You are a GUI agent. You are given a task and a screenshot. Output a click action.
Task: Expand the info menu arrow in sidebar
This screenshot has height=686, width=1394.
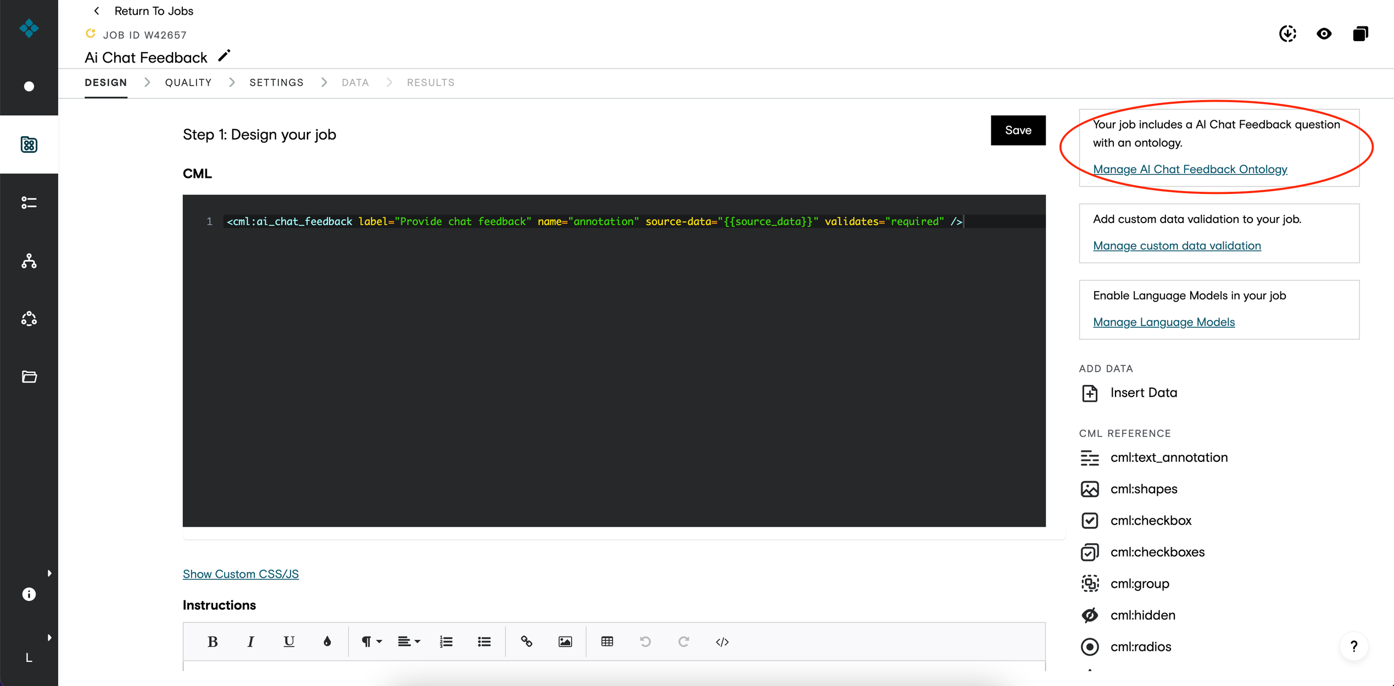(x=49, y=573)
